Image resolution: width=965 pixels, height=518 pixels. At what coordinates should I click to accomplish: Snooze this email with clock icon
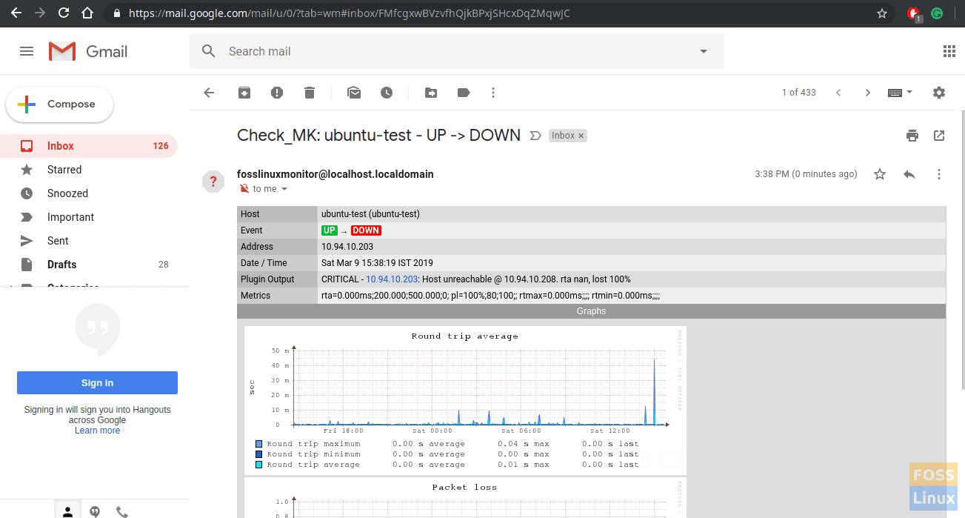point(387,93)
